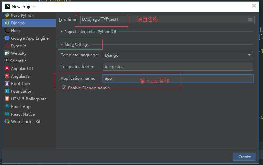This screenshot has width=263, height=165.
Task: Choose Angular CLI project type
Action: click(x=29, y=68)
